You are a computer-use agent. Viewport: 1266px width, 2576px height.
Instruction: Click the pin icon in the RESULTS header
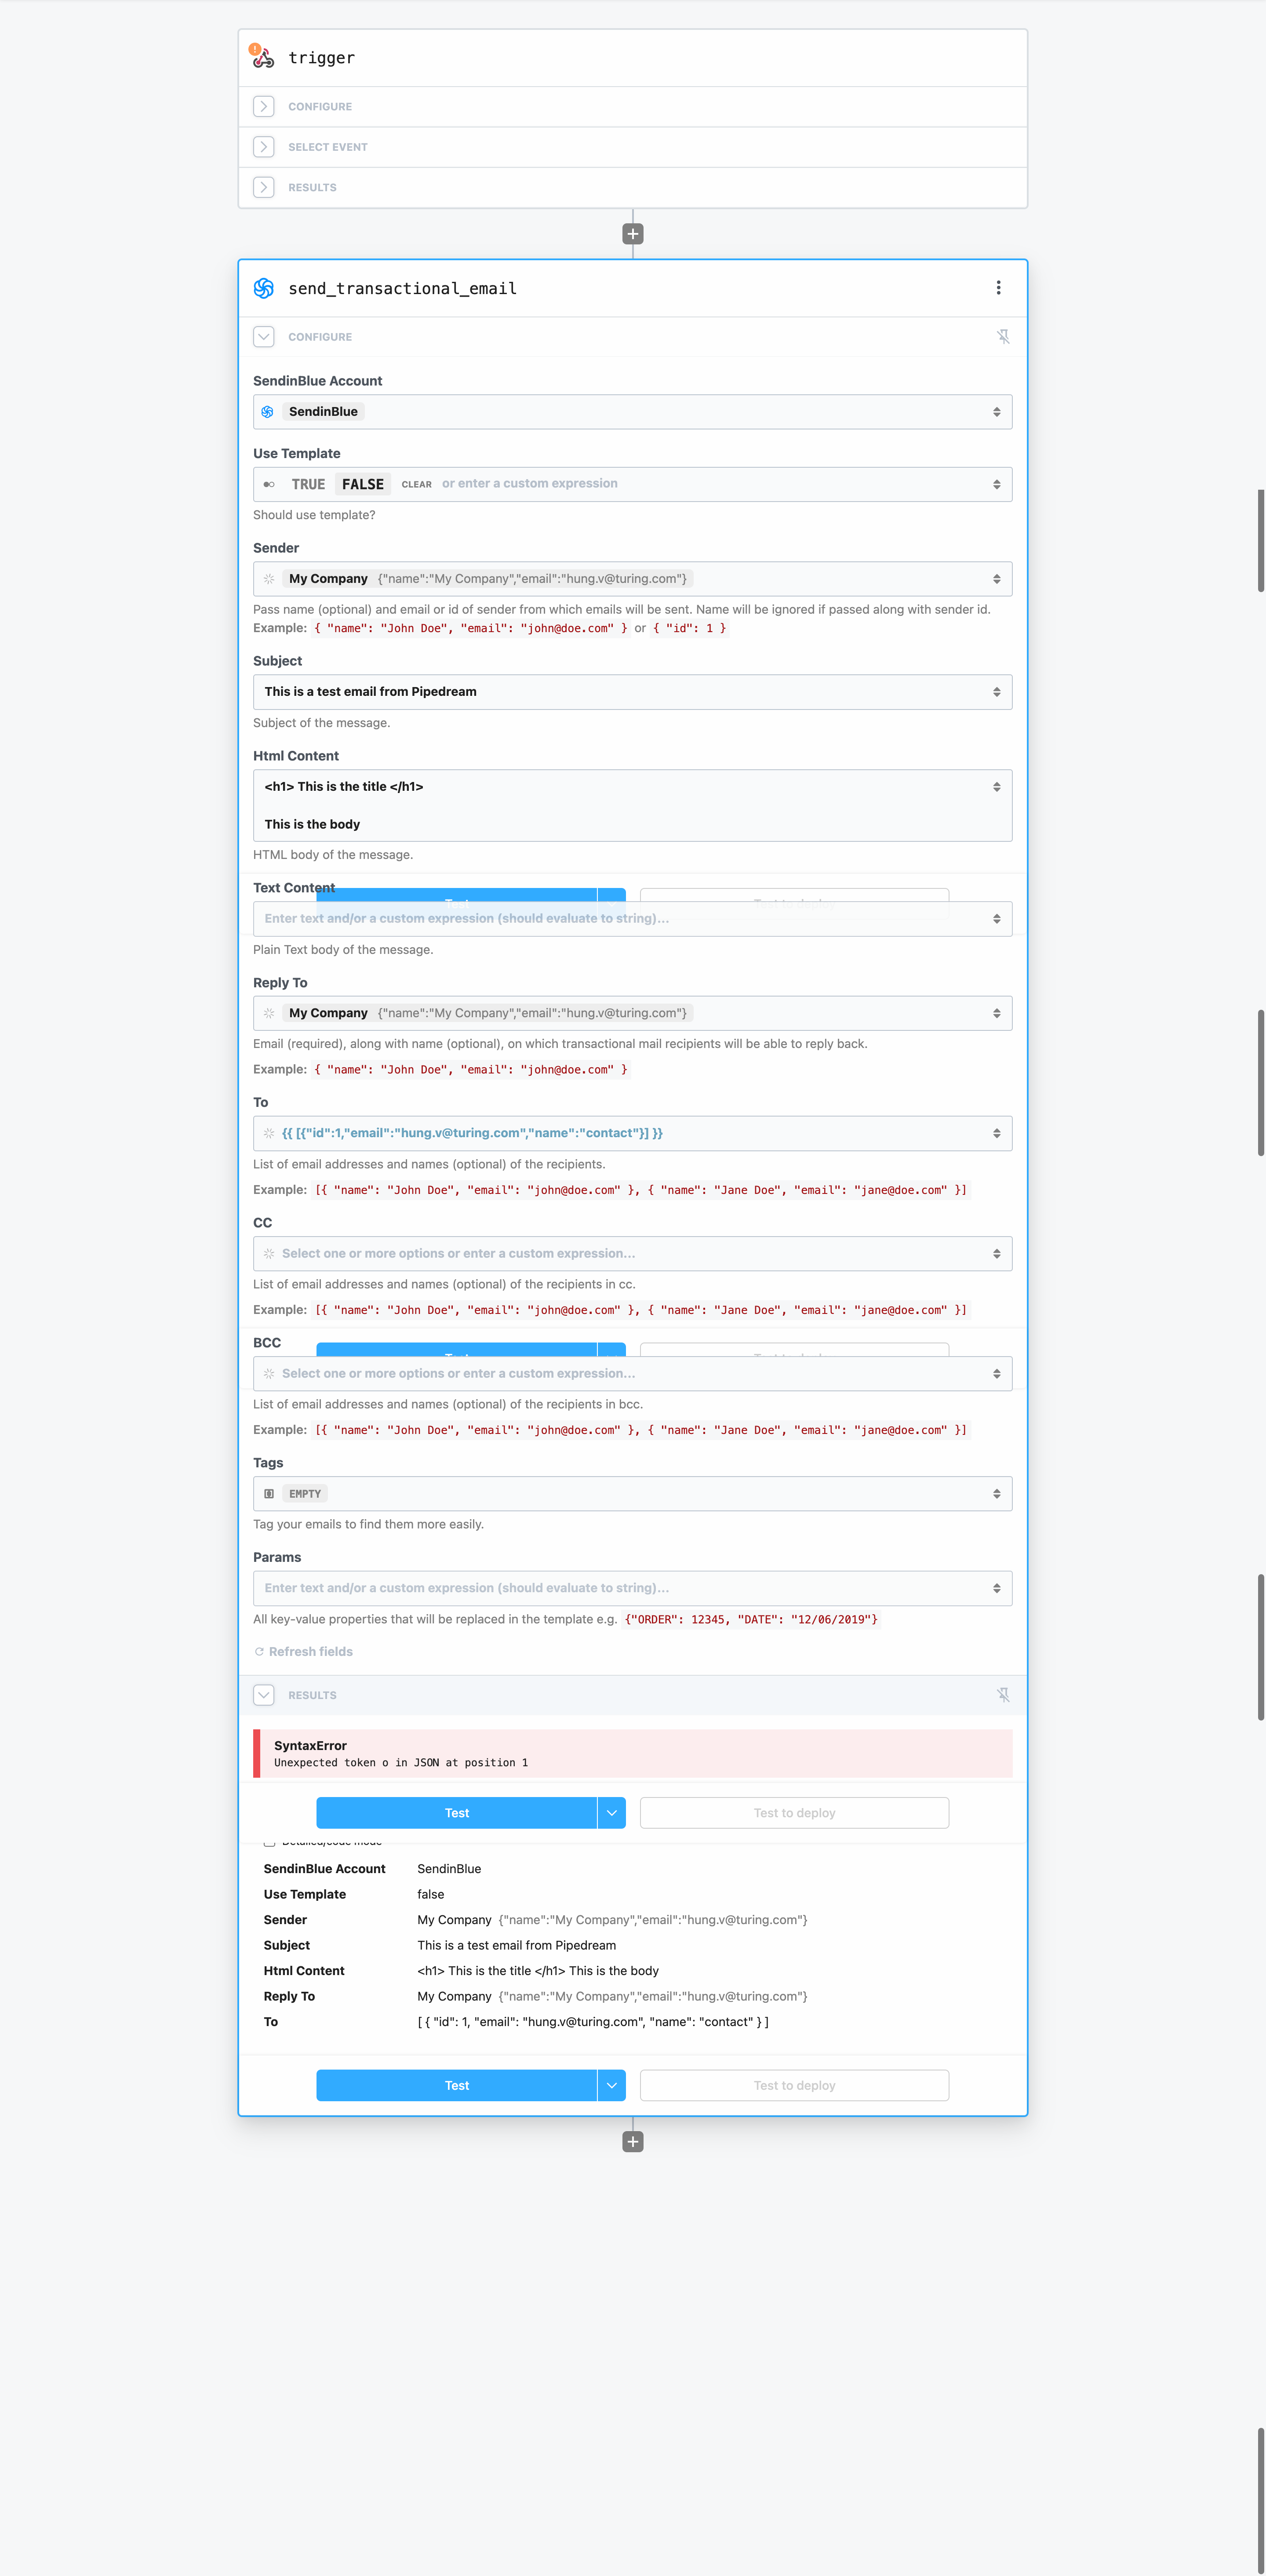(1004, 1695)
